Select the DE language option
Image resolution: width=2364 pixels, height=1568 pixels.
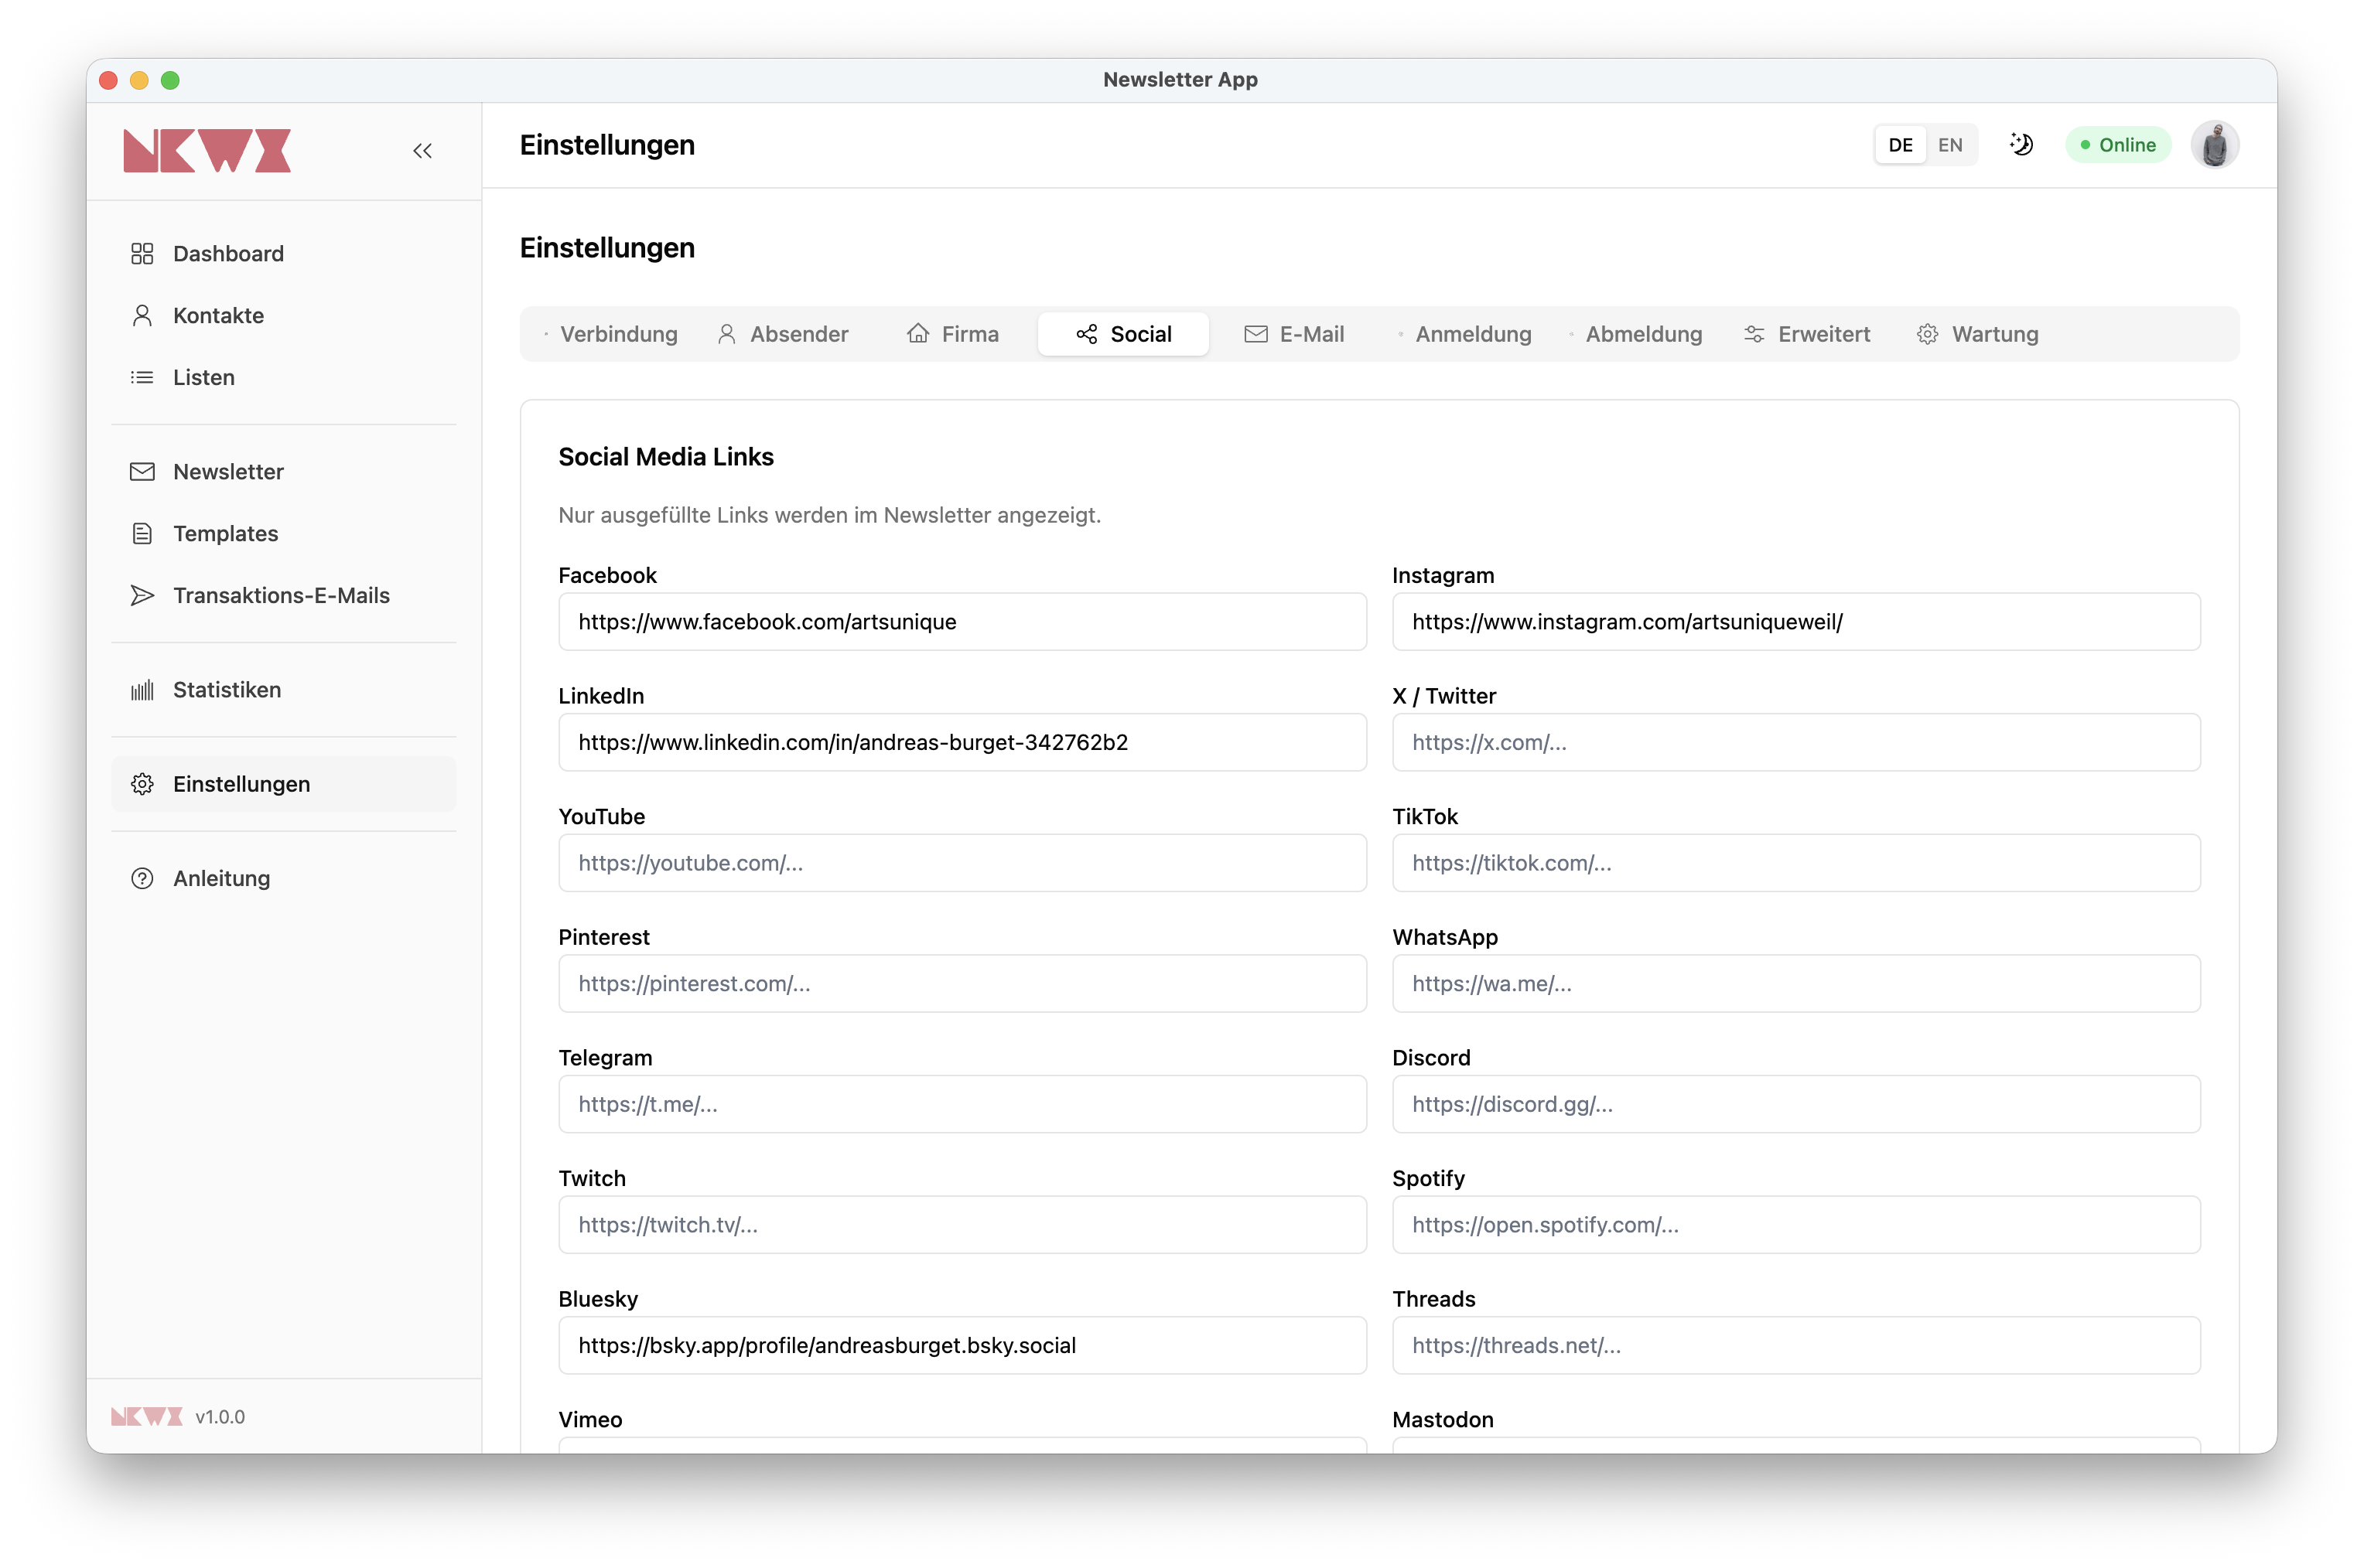1900,145
